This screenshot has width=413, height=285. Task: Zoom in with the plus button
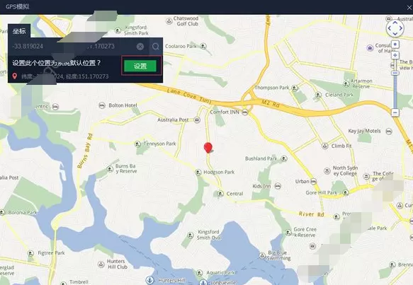[395, 55]
